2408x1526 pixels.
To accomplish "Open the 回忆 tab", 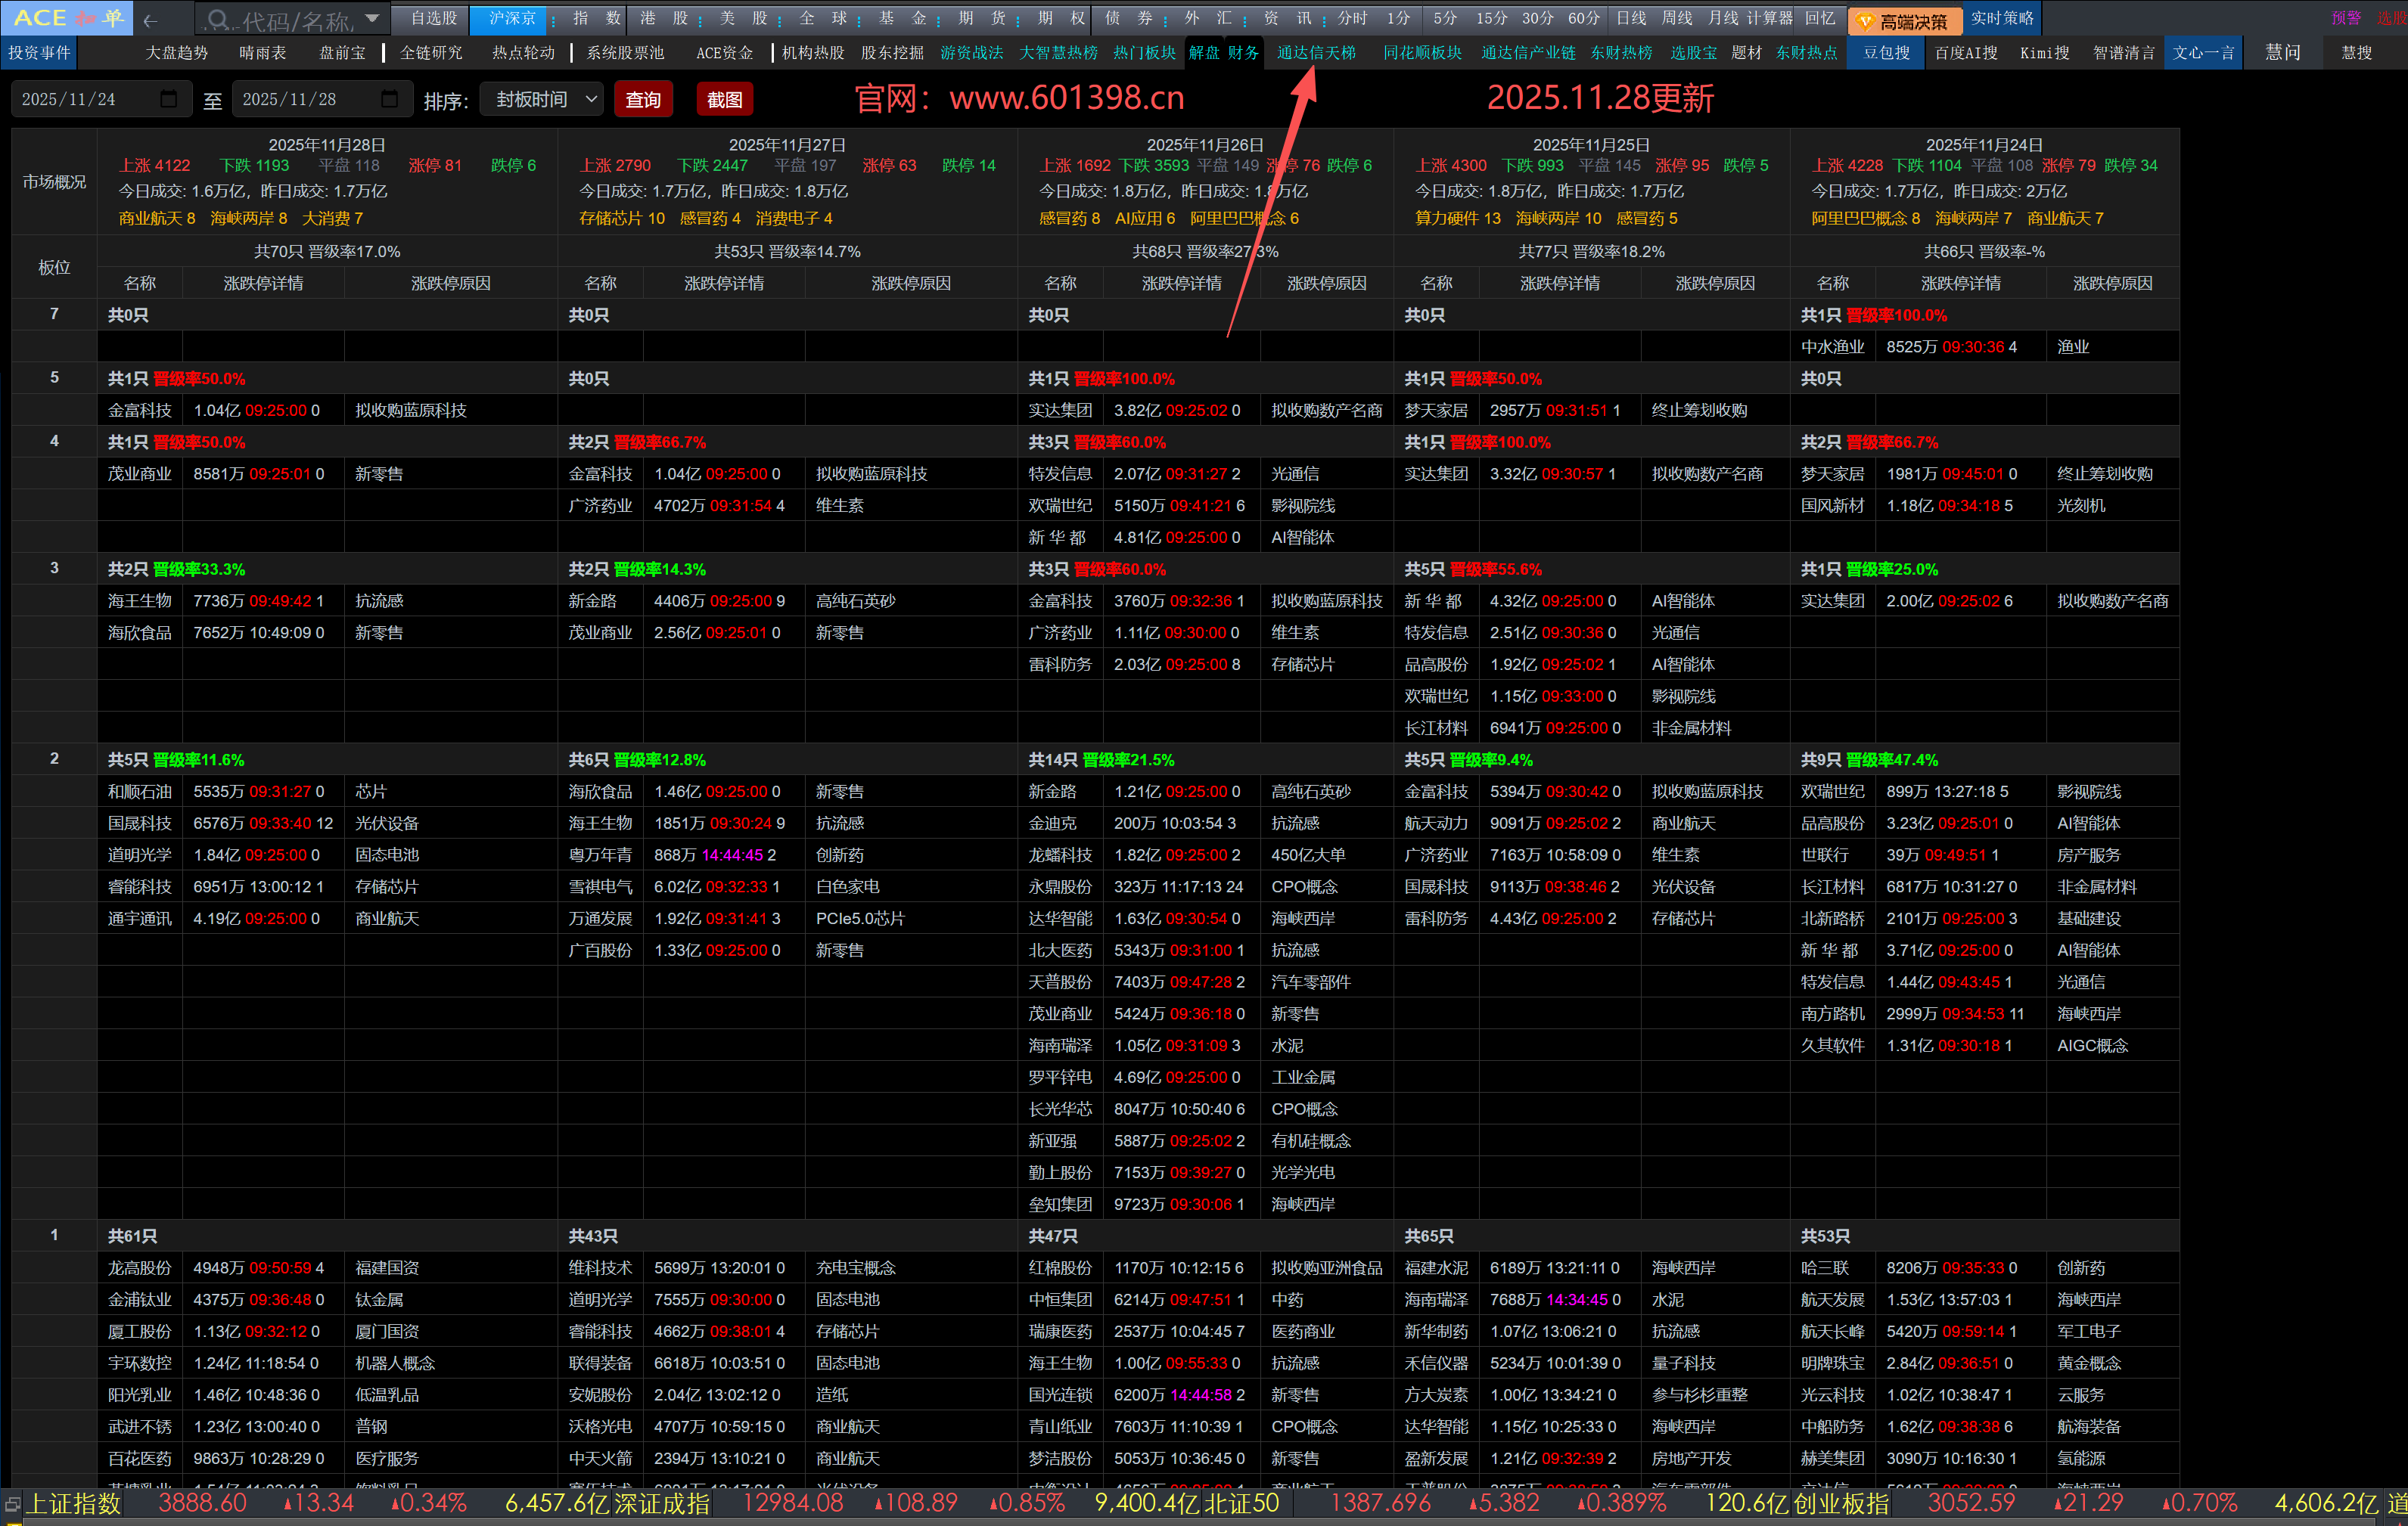I will (x=1820, y=19).
